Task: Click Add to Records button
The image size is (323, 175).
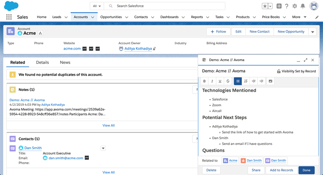Action: (x=281, y=170)
